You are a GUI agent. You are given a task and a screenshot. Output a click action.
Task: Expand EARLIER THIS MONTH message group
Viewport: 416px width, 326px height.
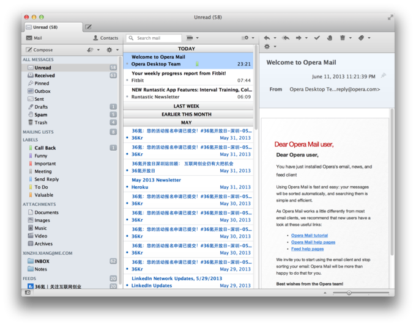pos(188,114)
